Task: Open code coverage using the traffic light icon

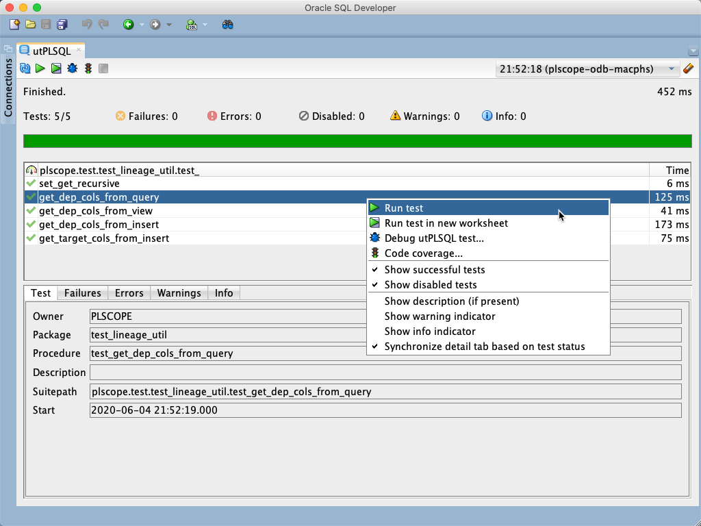Action: pyautogui.click(x=88, y=68)
